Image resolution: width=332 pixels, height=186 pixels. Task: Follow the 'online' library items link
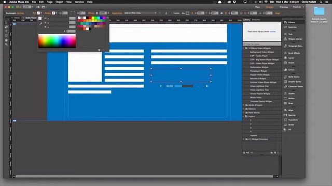click(273, 32)
